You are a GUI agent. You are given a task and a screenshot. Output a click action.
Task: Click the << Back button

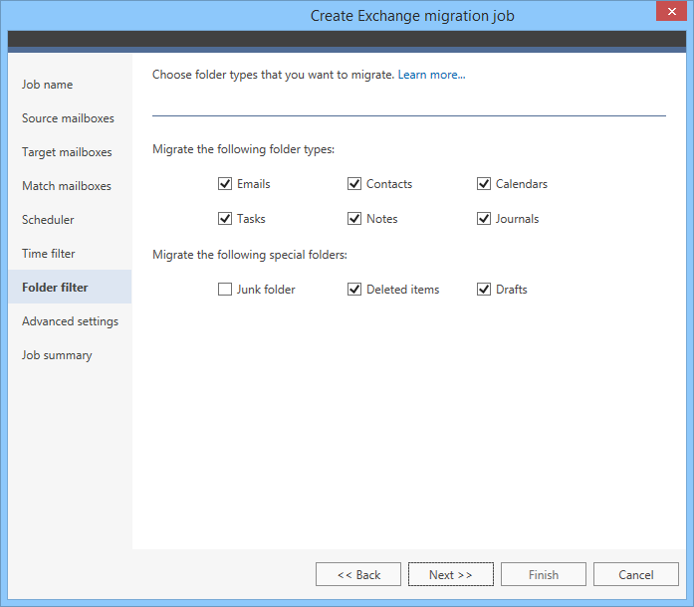(x=358, y=574)
